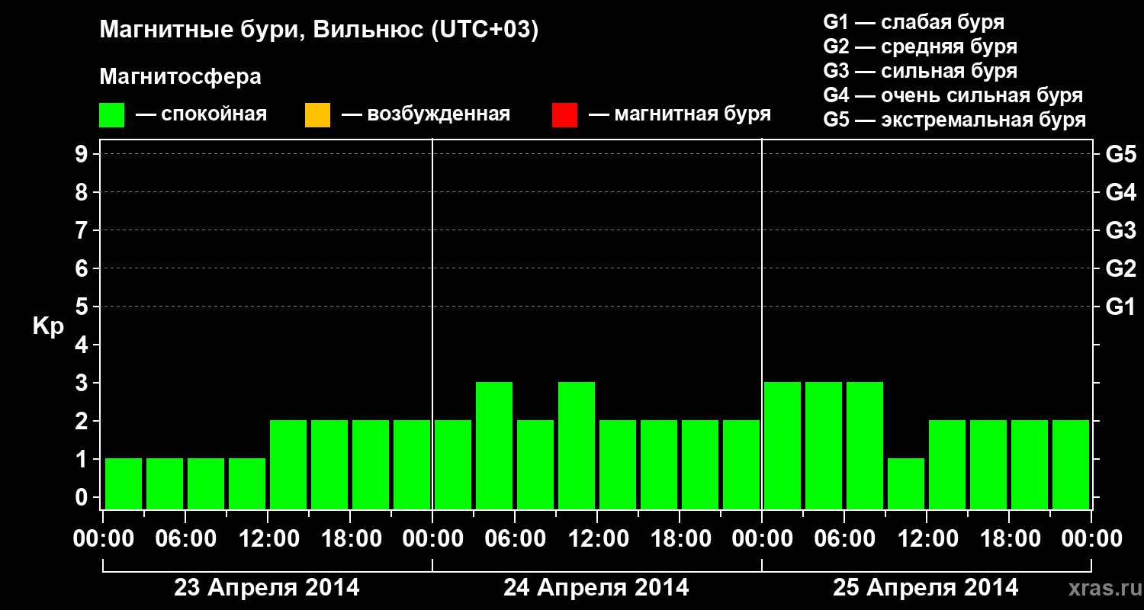Screen dimensions: 1144x610
Task: Click the 24 April Kp 3 bar before 06:00
Action: click(x=494, y=445)
